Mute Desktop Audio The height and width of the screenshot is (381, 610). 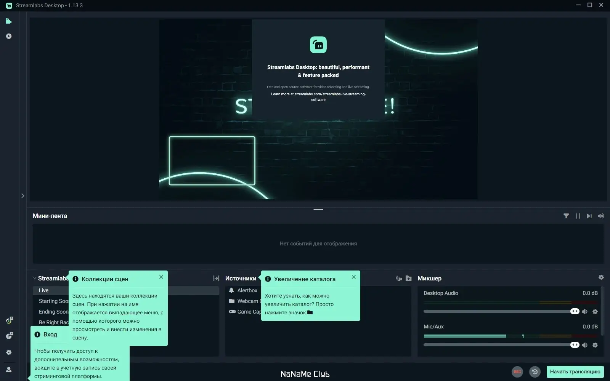pos(584,312)
